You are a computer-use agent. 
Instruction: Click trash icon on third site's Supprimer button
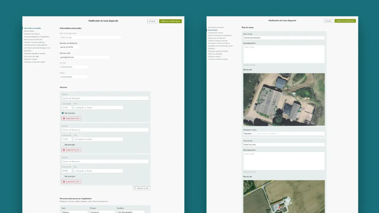click(x=64, y=182)
